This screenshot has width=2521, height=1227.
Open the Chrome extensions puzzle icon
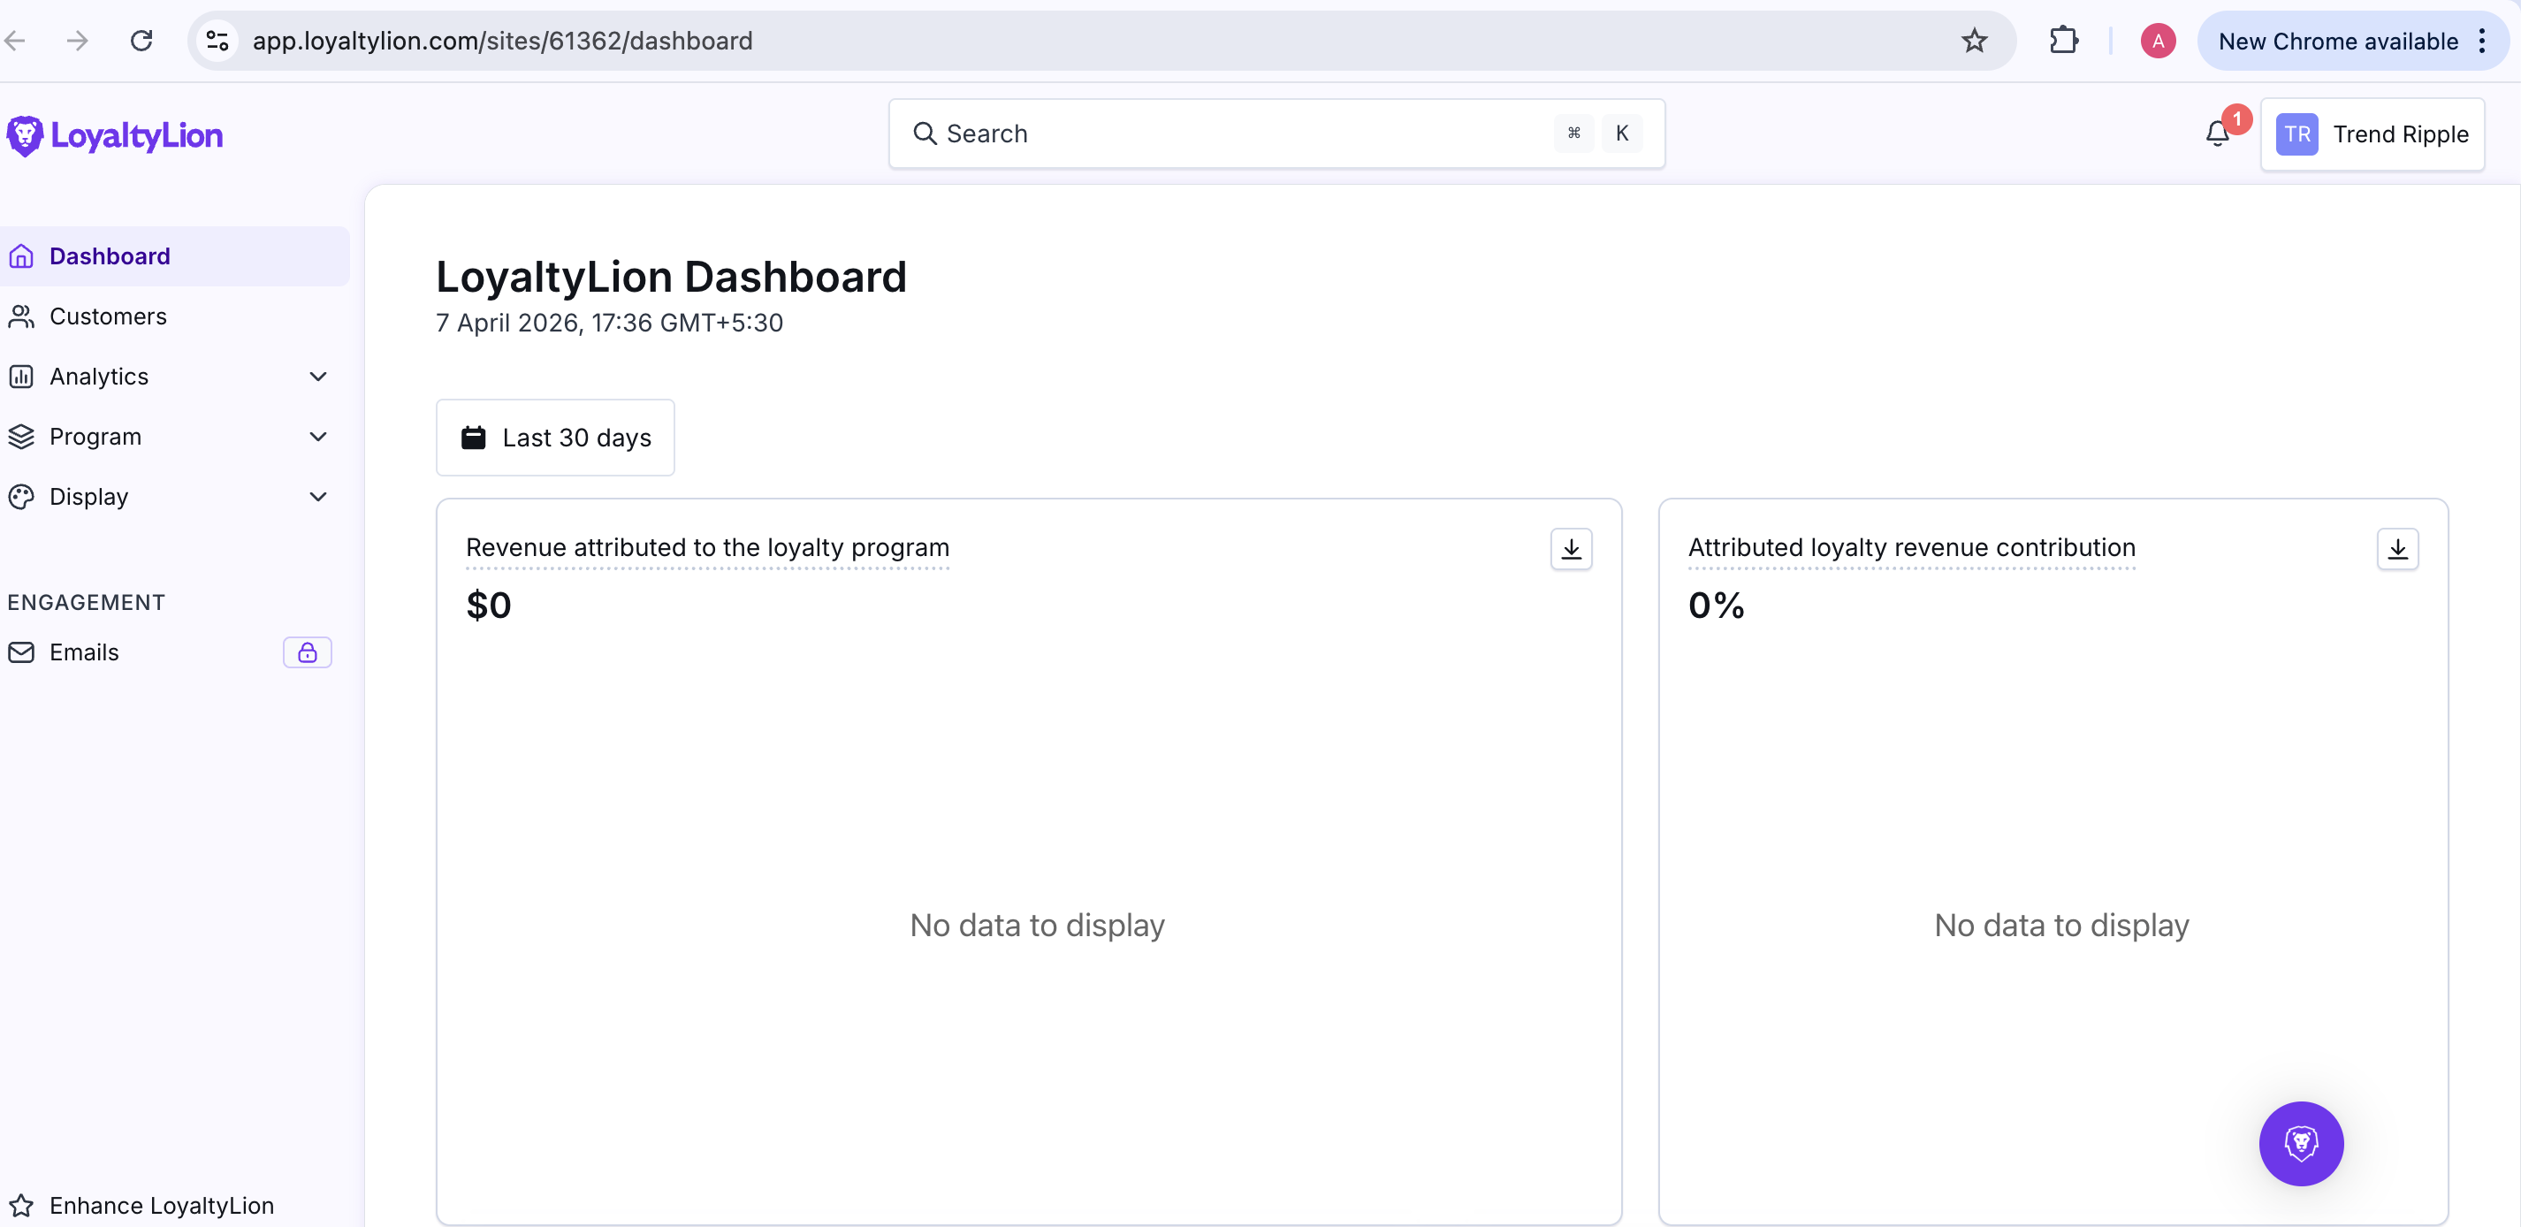[2063, 41]
